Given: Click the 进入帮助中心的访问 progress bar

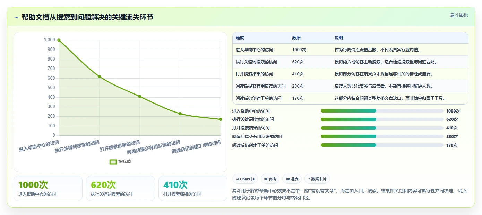Looking at the screenshot, I should point(382,111).
